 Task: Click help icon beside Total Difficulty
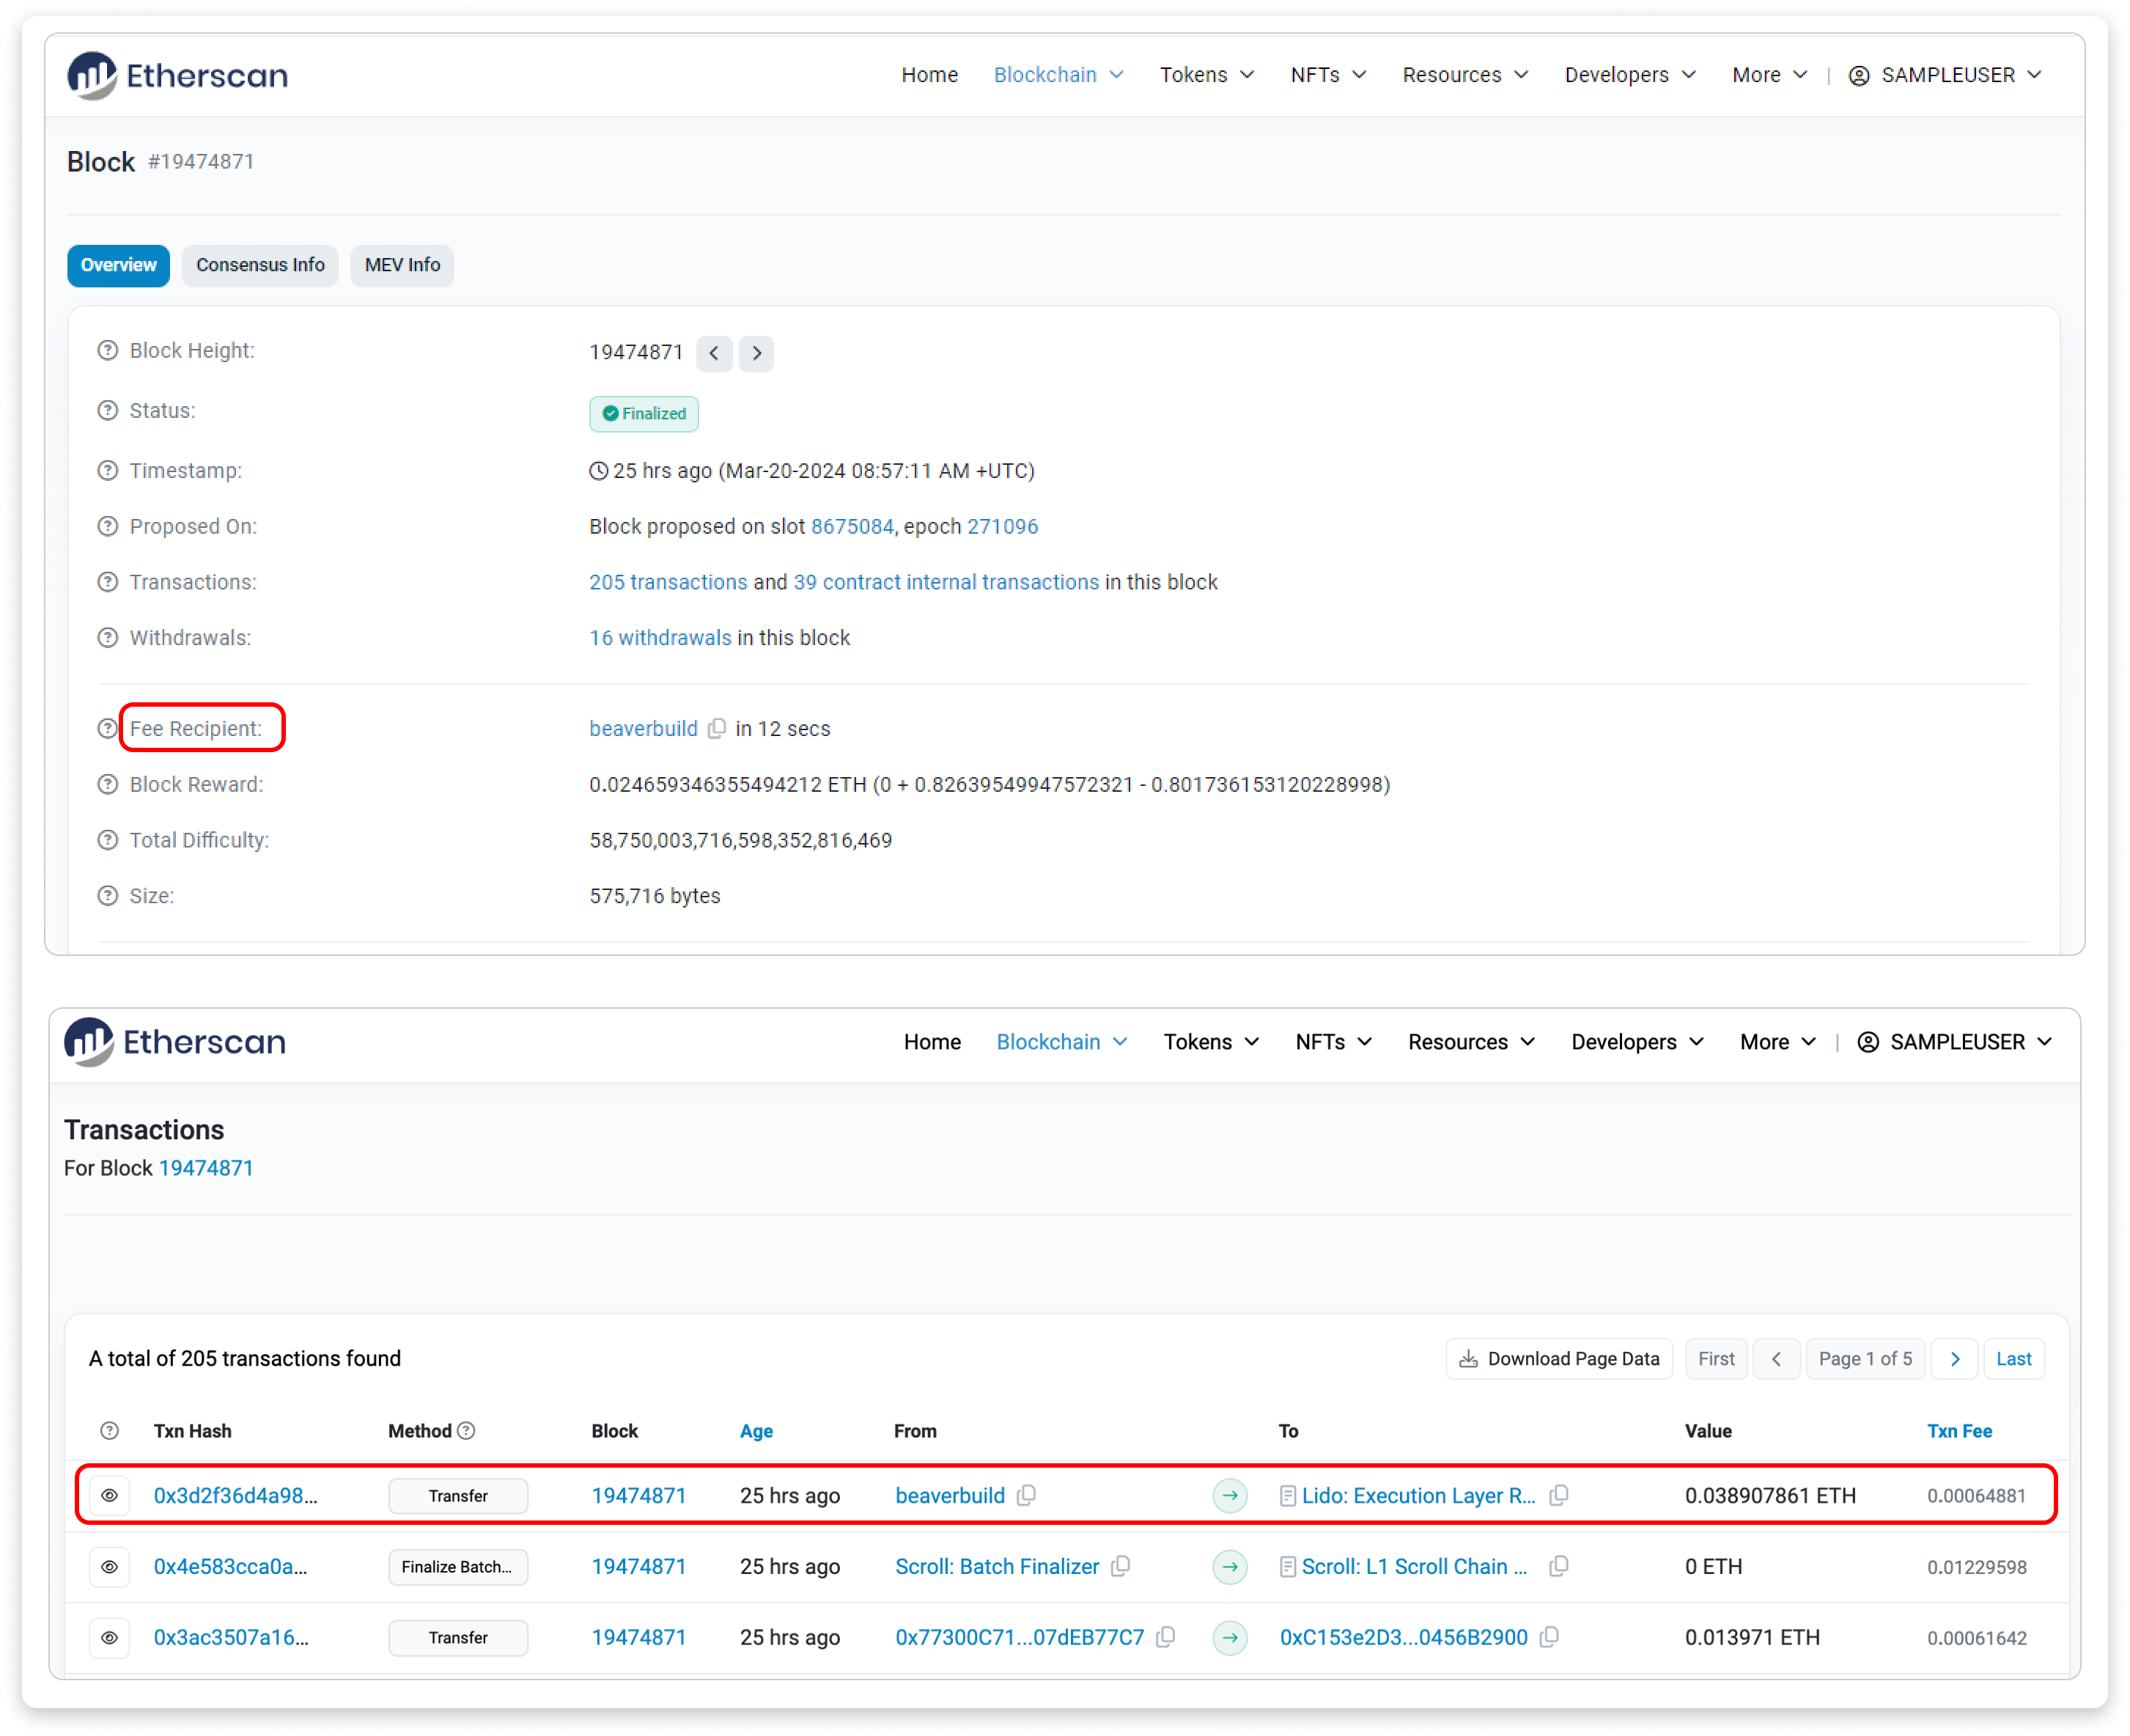click(108, 840)
